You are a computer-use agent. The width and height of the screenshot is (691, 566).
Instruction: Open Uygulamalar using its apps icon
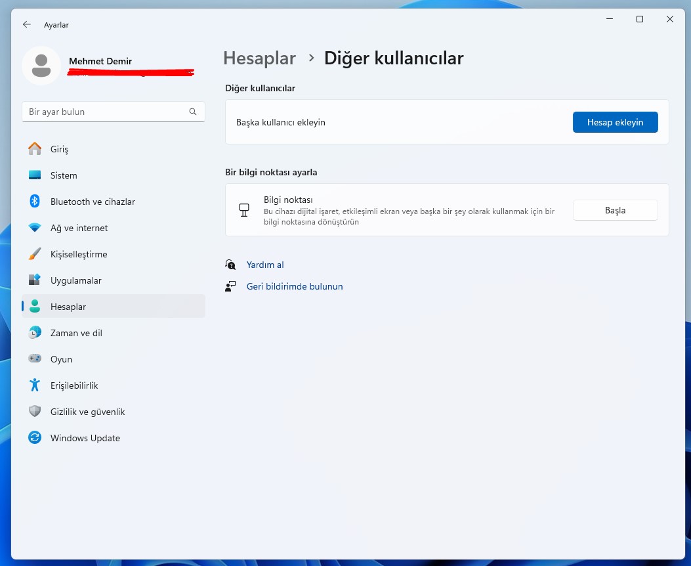[35, 280]
